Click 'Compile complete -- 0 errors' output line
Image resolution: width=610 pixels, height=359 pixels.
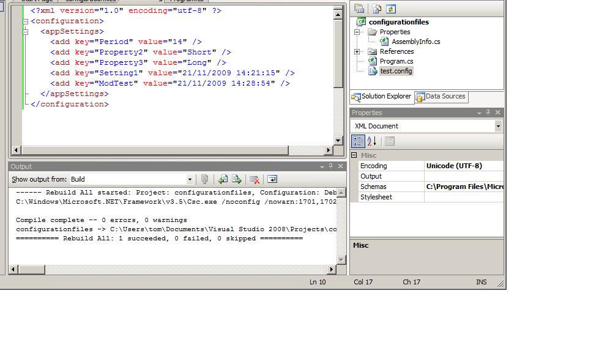pos(101,220)
